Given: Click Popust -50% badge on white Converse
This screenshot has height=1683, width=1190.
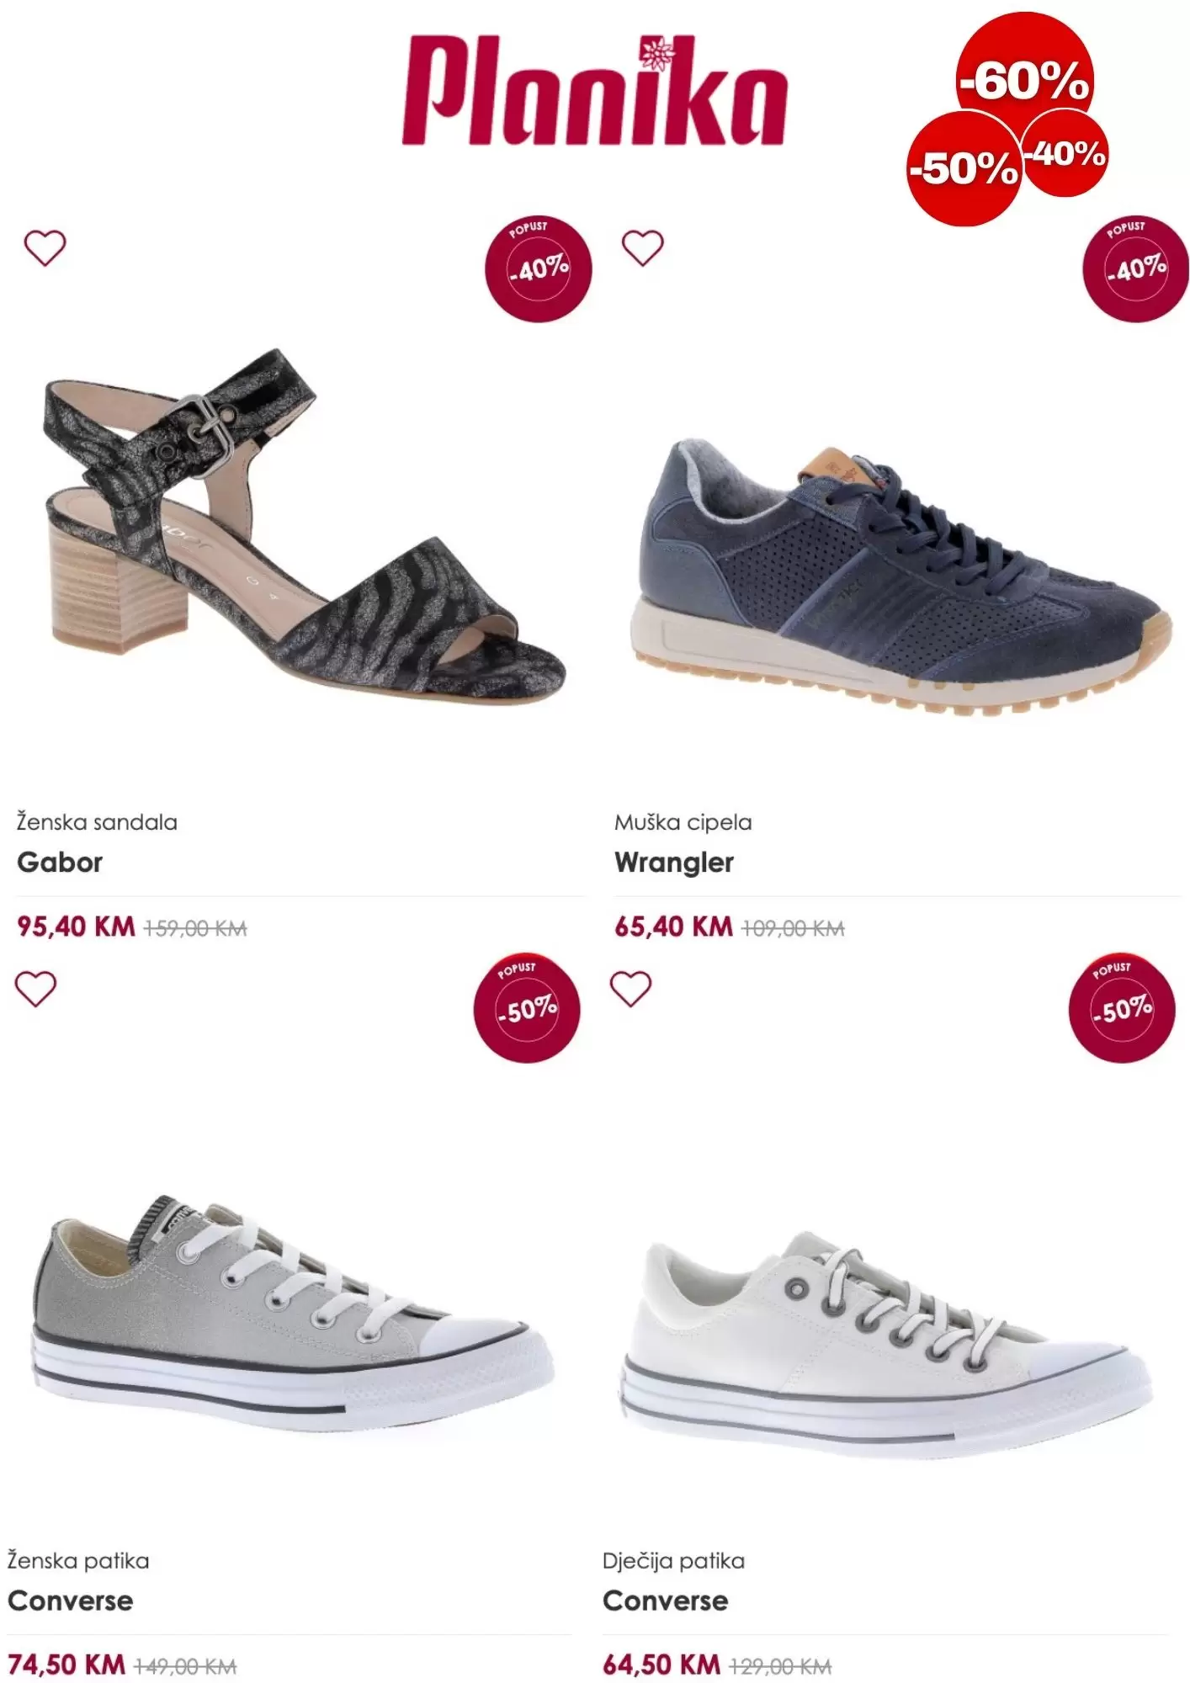Looking at the screenshot, I should coord(1122,1008).
